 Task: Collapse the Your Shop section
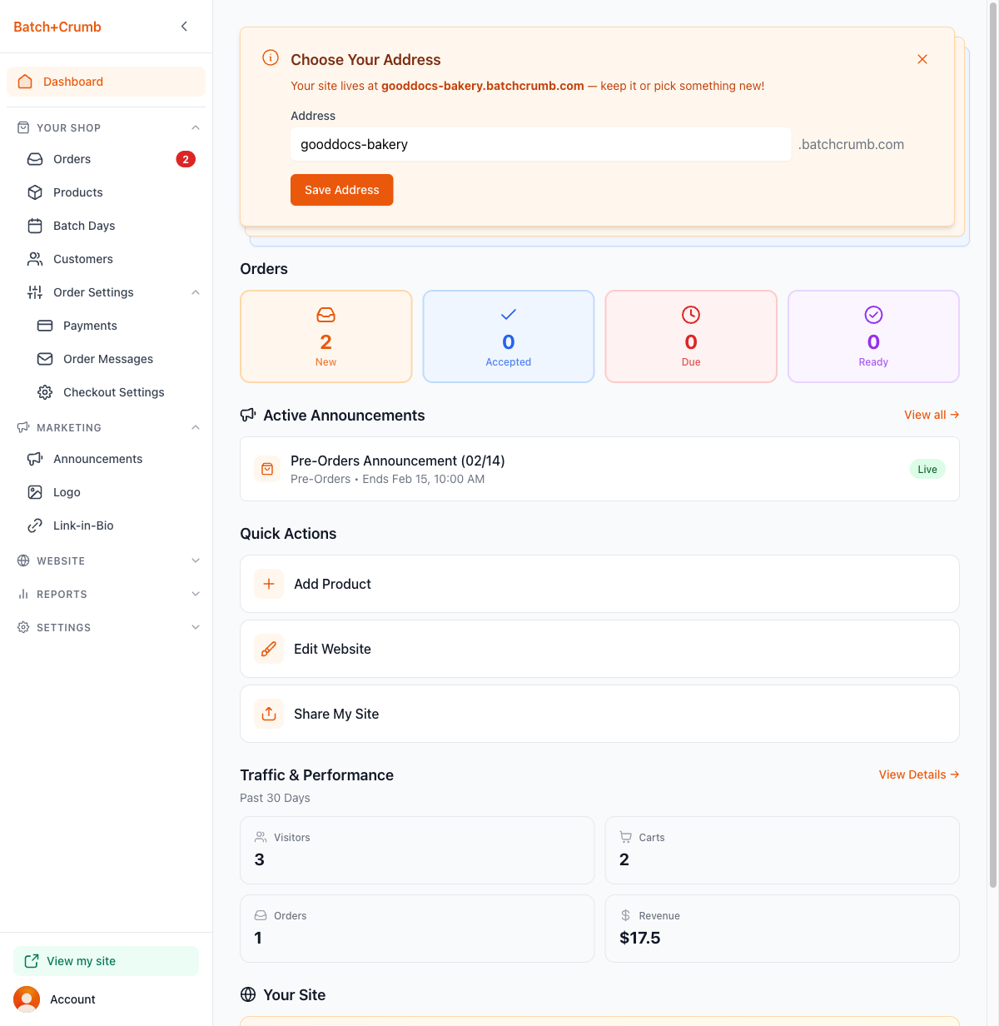pyautogui.click(x=196, y=127)
